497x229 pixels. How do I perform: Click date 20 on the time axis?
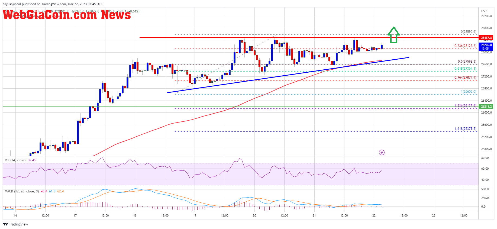click(254, 216)
